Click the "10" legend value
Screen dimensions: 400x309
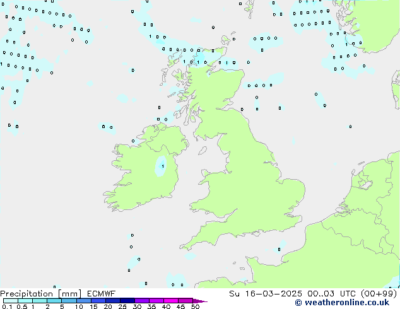tap(79, 306)
